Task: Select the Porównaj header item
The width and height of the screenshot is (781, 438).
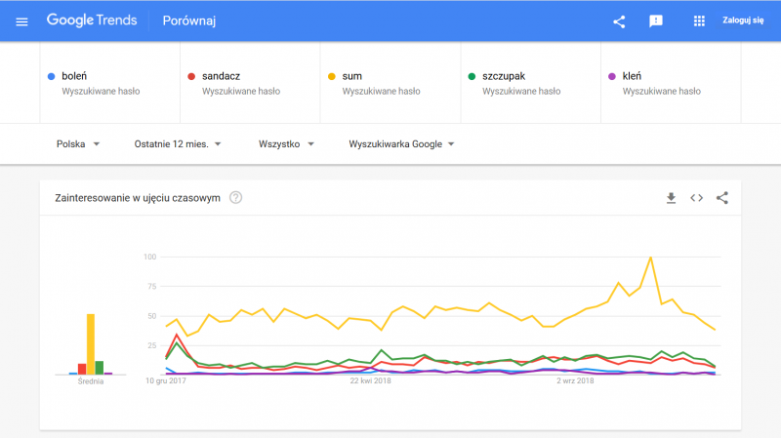Action: tap(187, 21)
